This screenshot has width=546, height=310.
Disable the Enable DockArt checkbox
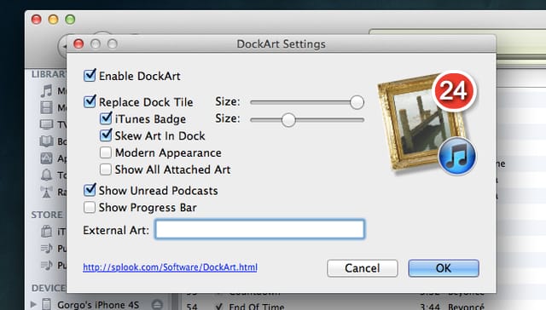click(x=90, y=76)
